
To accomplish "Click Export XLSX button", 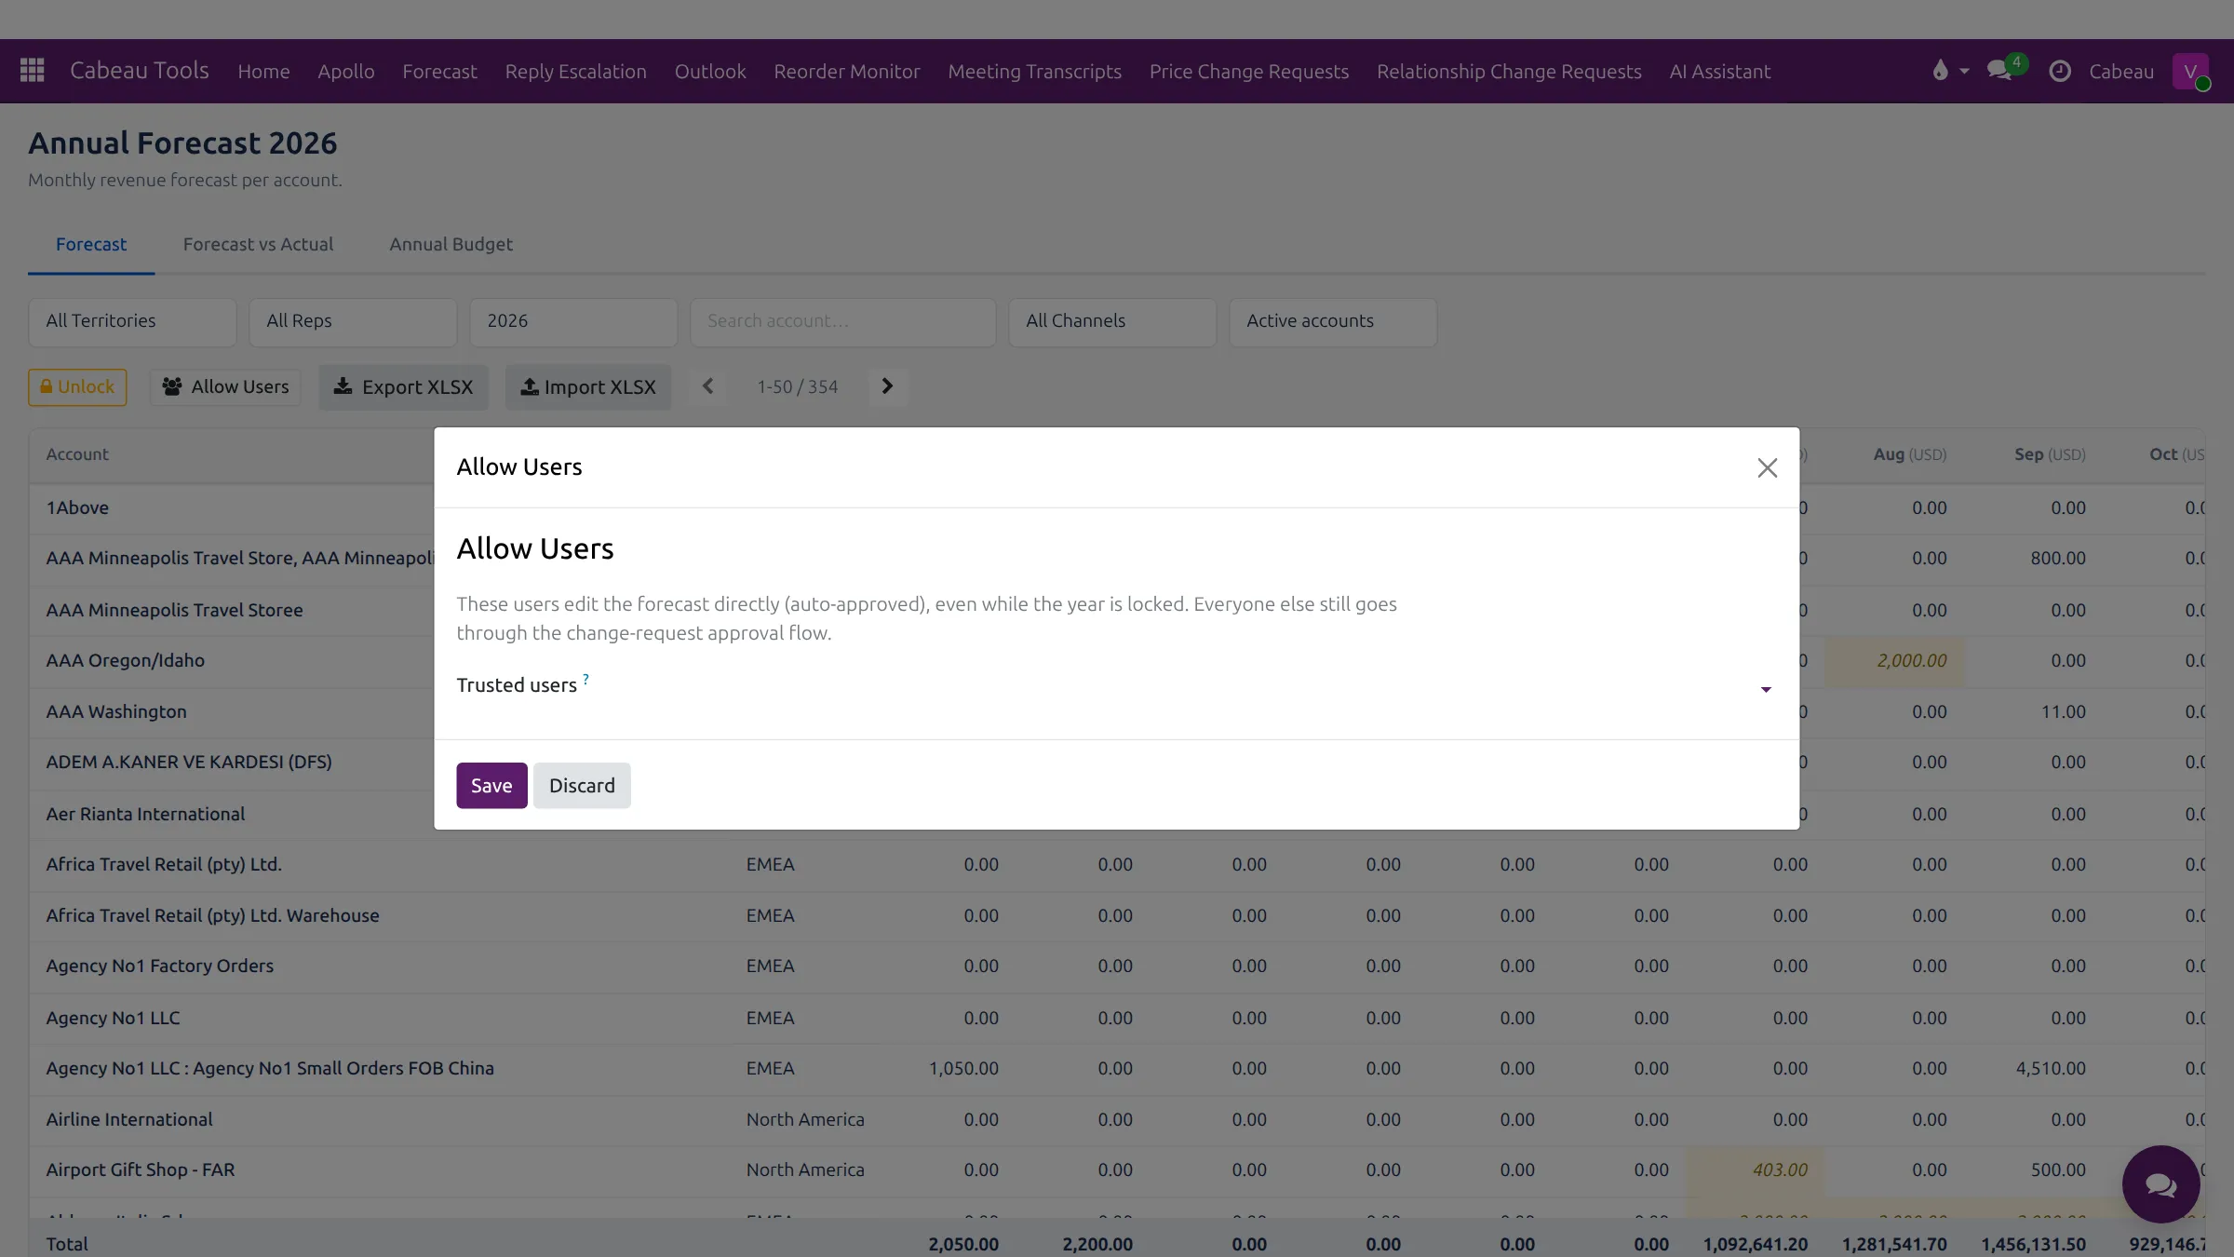I will coord(403,386).
